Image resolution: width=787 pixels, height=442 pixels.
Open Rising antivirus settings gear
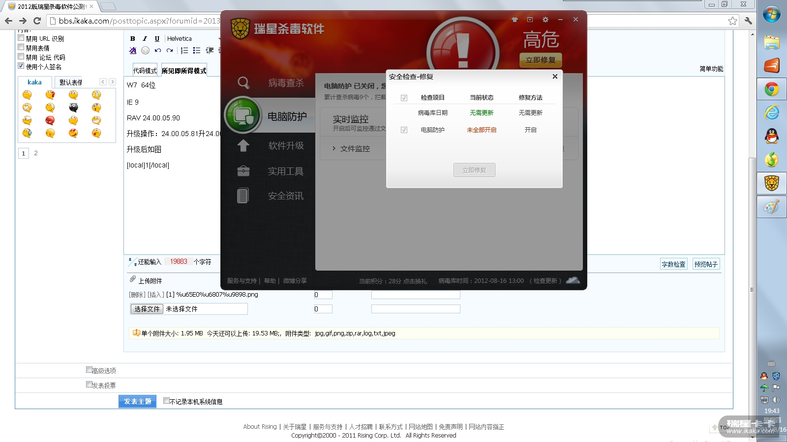[x=545, y=20]
